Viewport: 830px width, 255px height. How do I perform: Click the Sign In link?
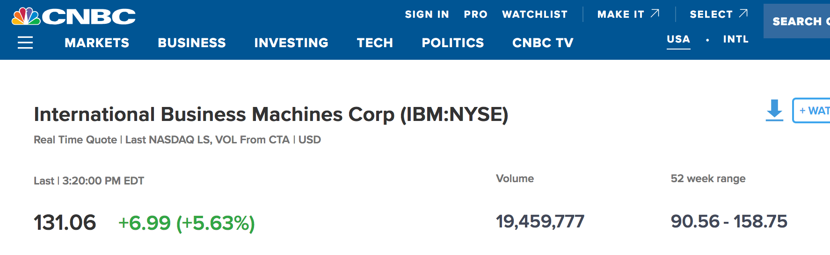pyautogui.click(x=427, y=14)
